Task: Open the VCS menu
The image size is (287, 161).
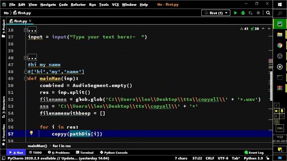Action: click(x=115, y=4)
